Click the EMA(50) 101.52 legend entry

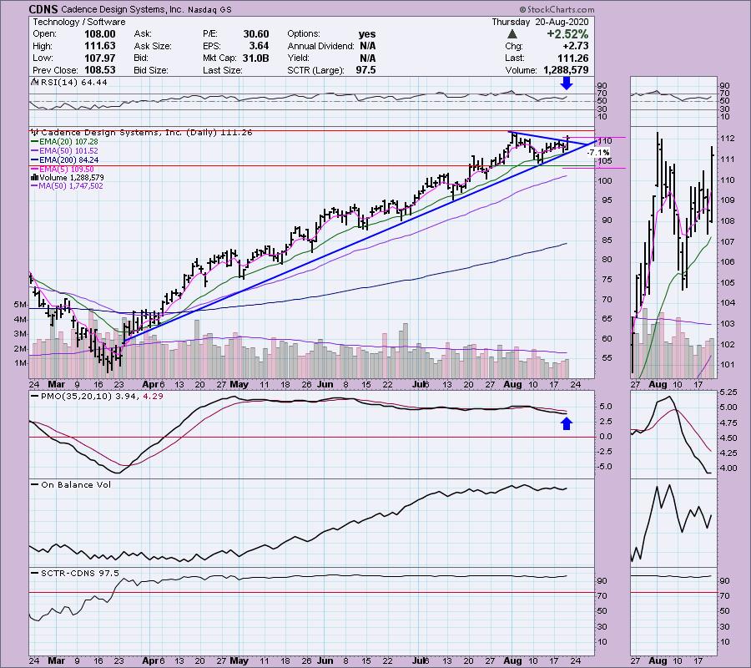69,151
